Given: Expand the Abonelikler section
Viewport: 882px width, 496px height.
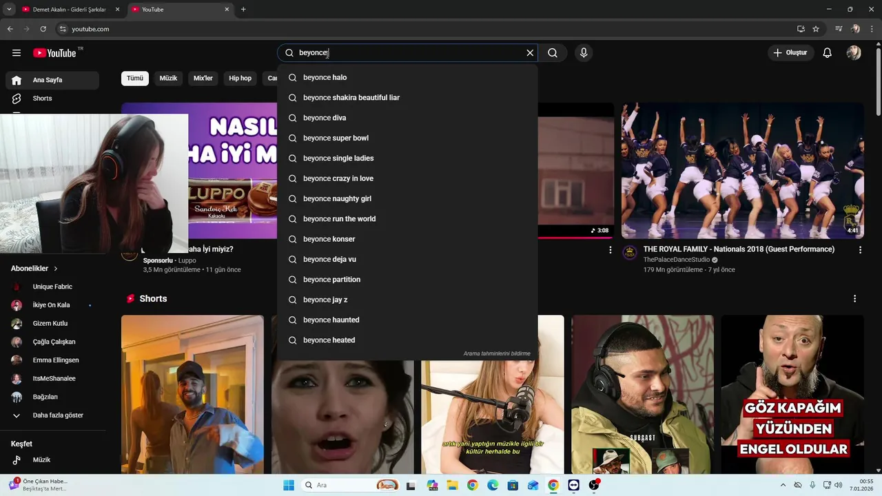Looking at the screenshot, I should click(34, 269).
